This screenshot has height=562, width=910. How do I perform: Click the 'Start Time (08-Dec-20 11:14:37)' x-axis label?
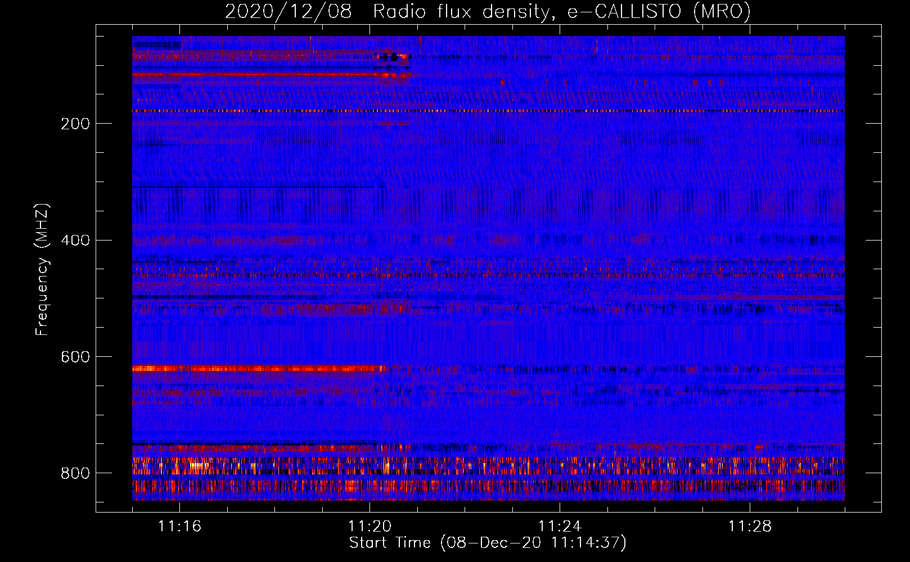[x=488, y=543]
